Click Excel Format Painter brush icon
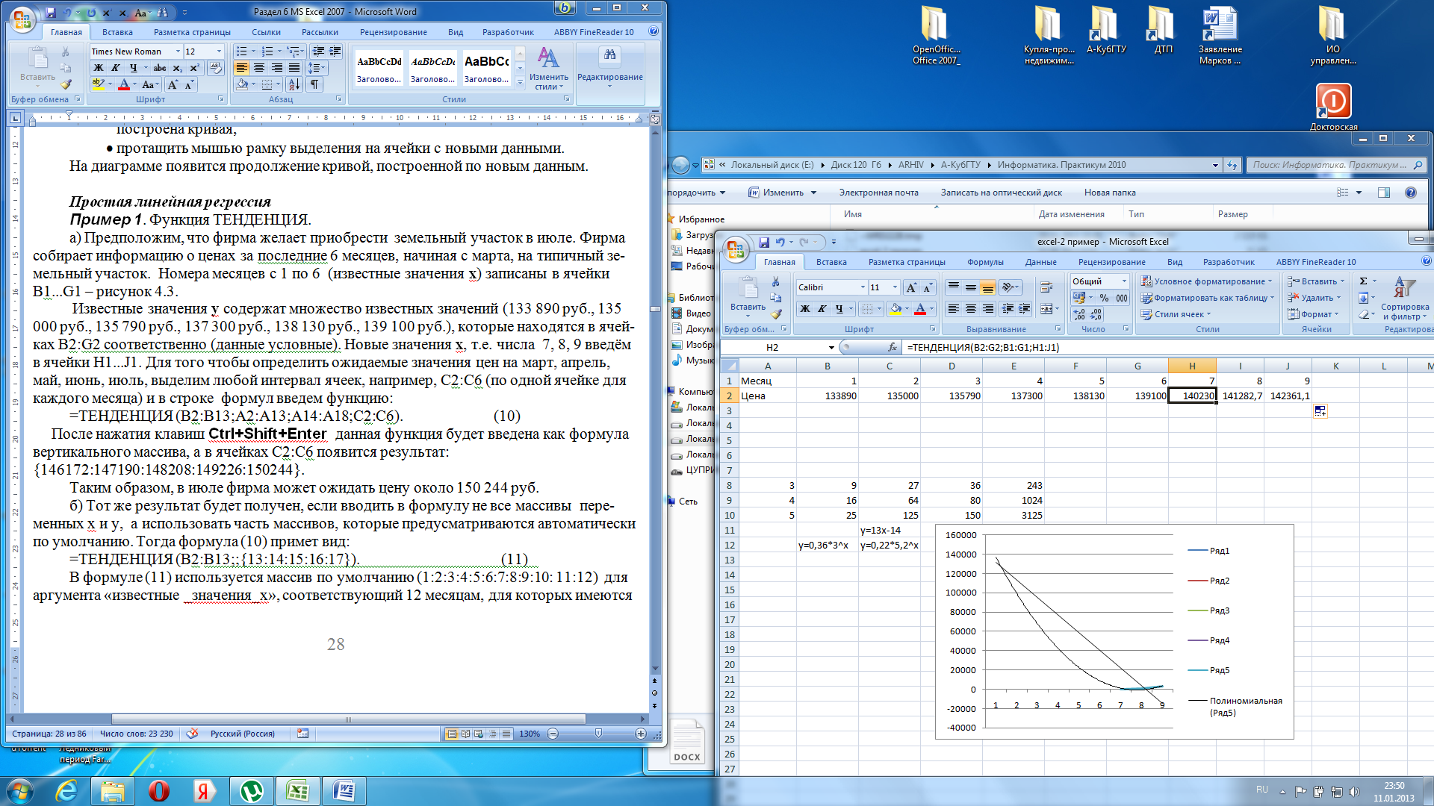 [776, 314]
